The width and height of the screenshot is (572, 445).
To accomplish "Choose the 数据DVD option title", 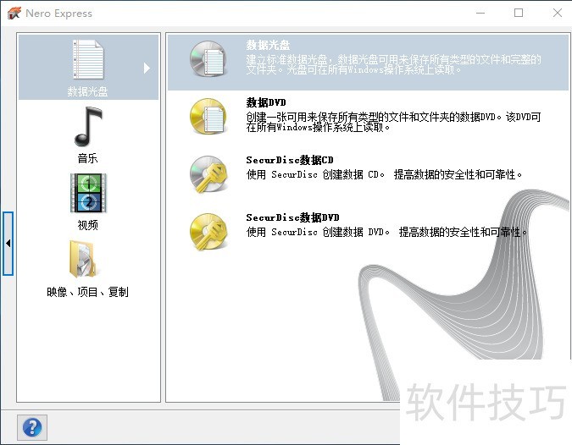I will (266, 102).
